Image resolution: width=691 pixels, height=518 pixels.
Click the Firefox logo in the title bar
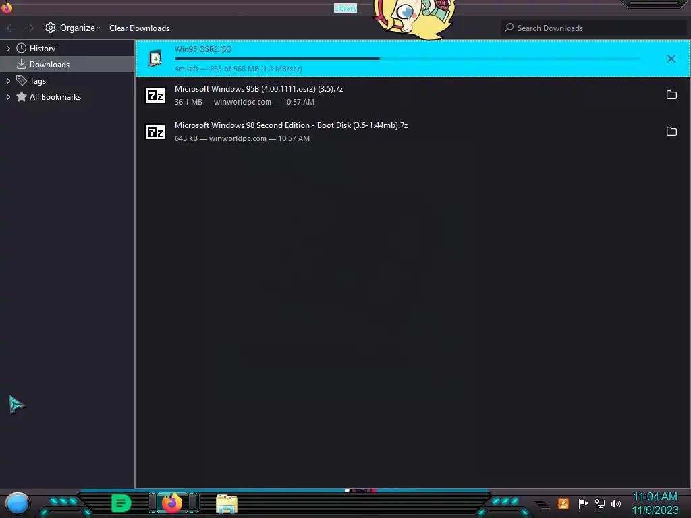(x=7, y=7)
